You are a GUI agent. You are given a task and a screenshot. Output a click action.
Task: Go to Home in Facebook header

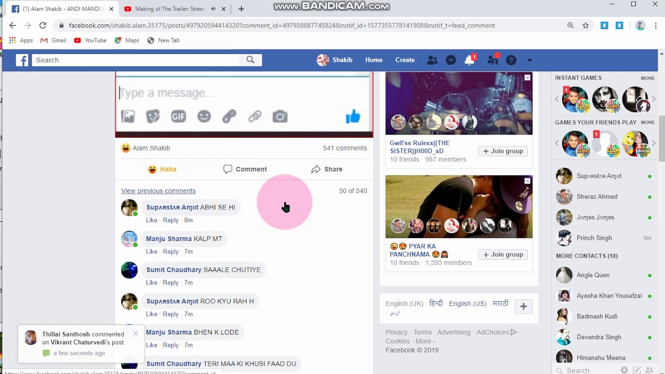tap(374, 60)
